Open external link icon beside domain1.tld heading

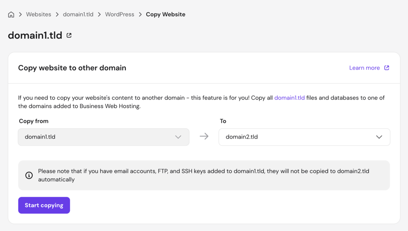(x=69, y=35)
